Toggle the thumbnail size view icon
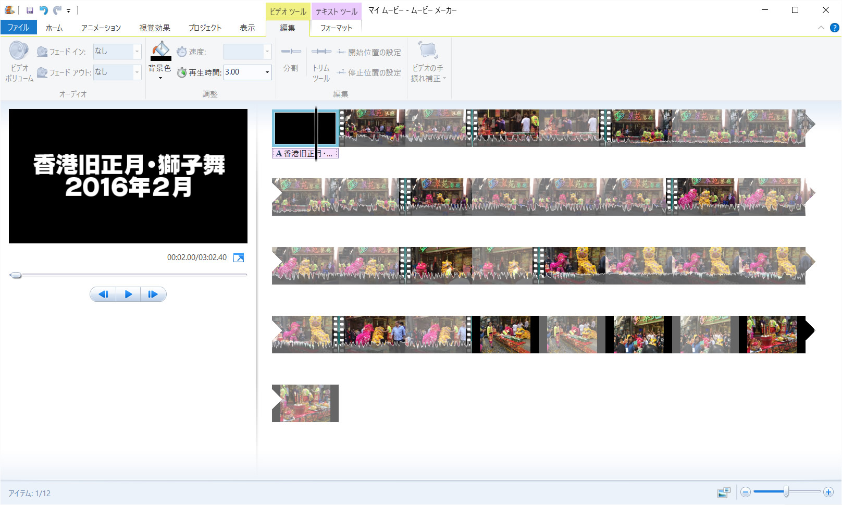 pos(724,492)
